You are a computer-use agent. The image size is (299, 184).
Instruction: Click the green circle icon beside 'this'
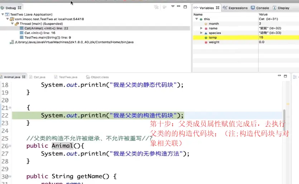pos(201,19)
